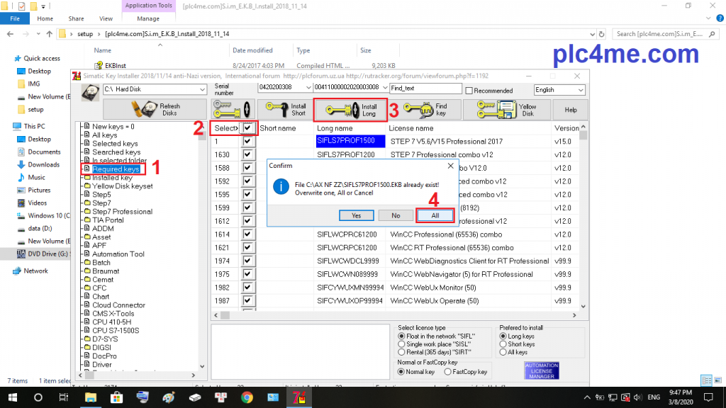Click the key-with-zero install button

point(231,110)
